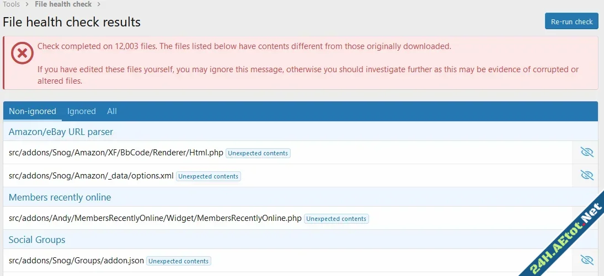
Task: Click the MembersRecentlyOnline.php file path
Action: pyautogui.click(x=155, y=218)
